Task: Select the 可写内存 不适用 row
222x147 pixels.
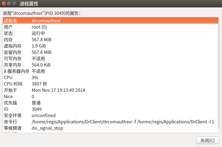Action: coord(111,59)
